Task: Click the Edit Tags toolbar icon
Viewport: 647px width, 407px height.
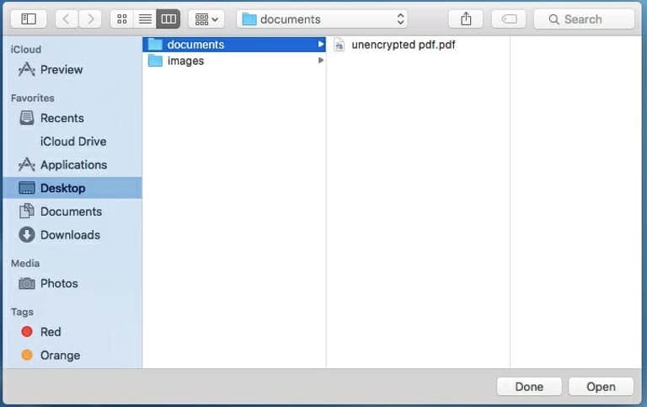Action: pos(509,19)
